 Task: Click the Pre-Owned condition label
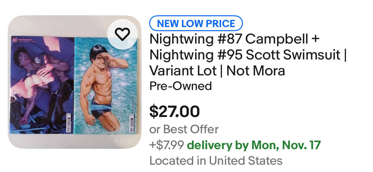pyautogui.click(x=180, y=86)
